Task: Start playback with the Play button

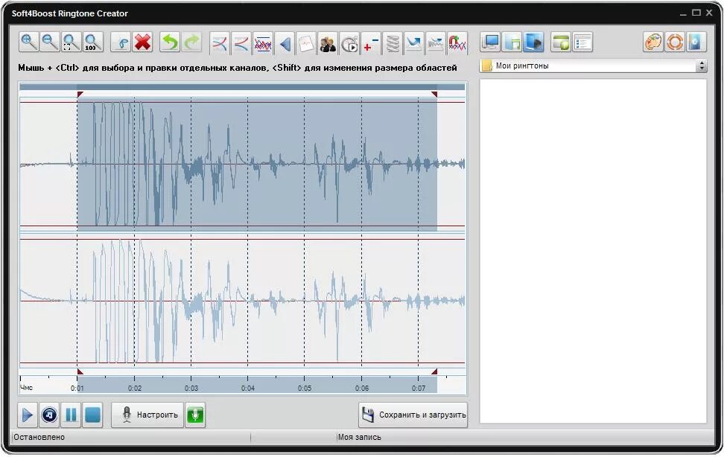Action: [28, 415]
